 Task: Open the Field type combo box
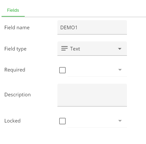coord(92,49)
